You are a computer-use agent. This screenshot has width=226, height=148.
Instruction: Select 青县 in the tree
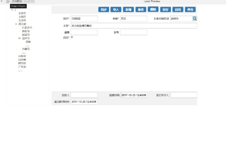[x=28, y=42]
